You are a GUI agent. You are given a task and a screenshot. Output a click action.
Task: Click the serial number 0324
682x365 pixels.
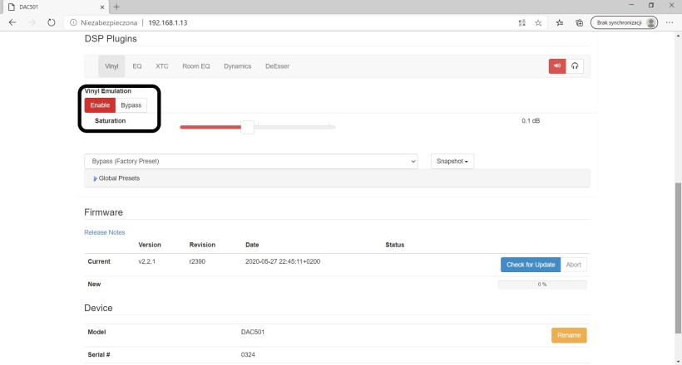pyautogui.click(x=248, y=354)
